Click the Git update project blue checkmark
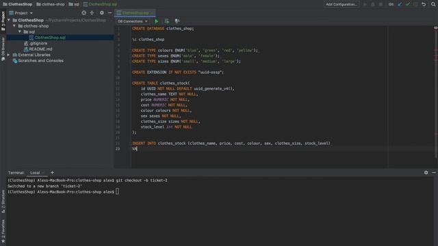 coord(400,4)
